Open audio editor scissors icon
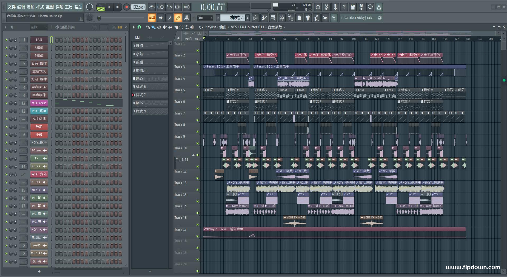Viewport: 507px width, 277px height. click(x=327, y=7)
